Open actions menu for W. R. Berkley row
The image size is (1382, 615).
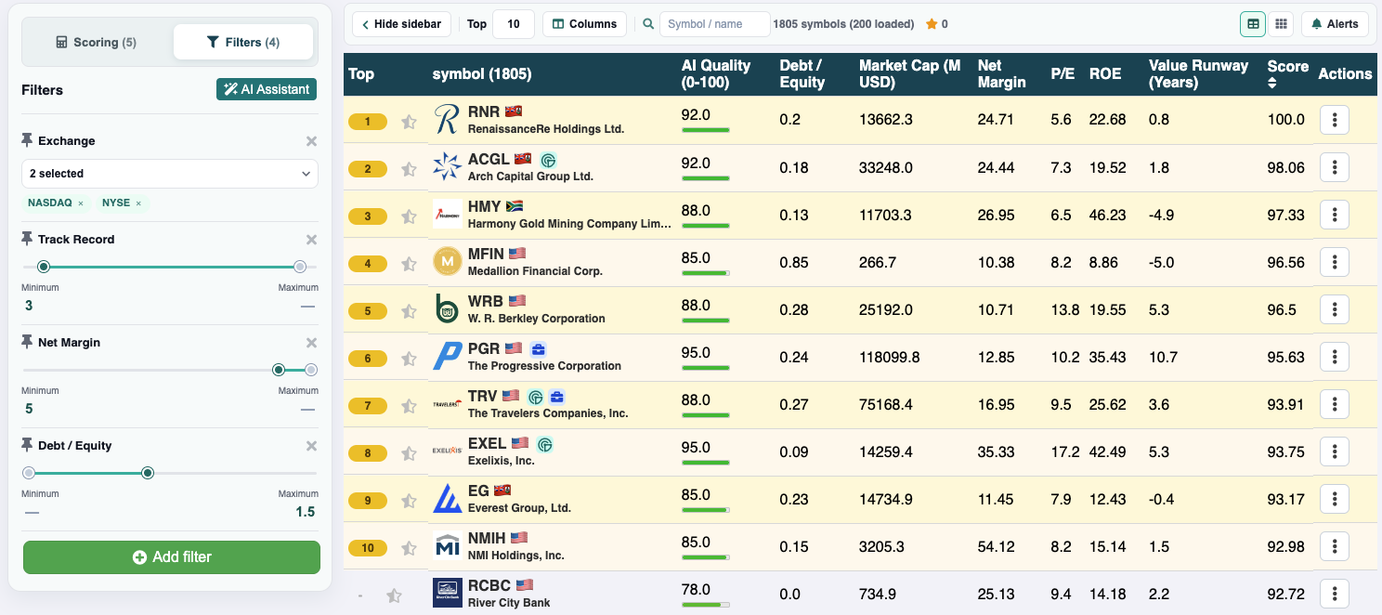(x=1334, y=309)
